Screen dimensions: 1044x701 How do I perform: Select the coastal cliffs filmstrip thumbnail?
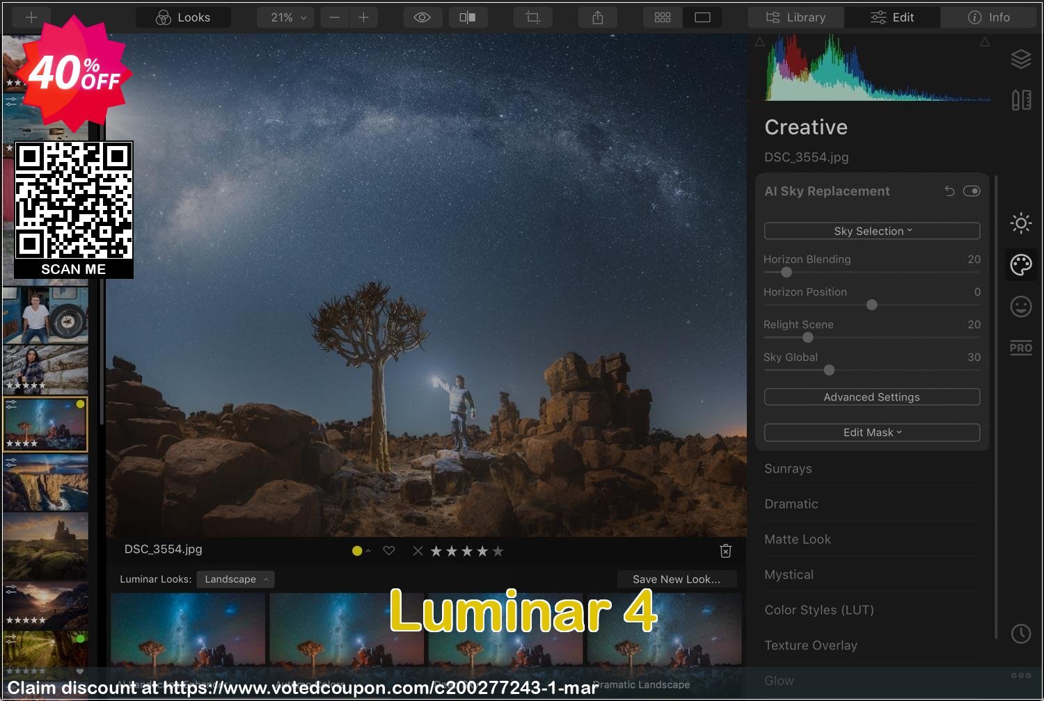point(45,483)
